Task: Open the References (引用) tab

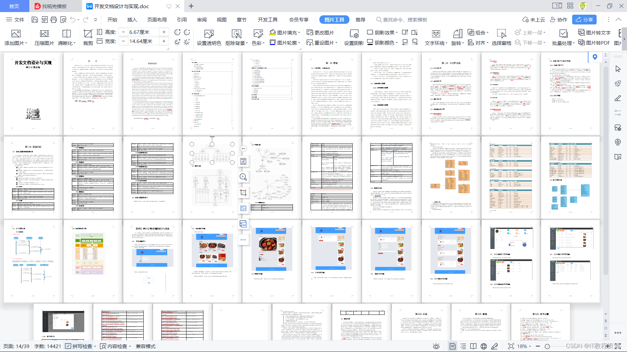Action: coord(182,20)
